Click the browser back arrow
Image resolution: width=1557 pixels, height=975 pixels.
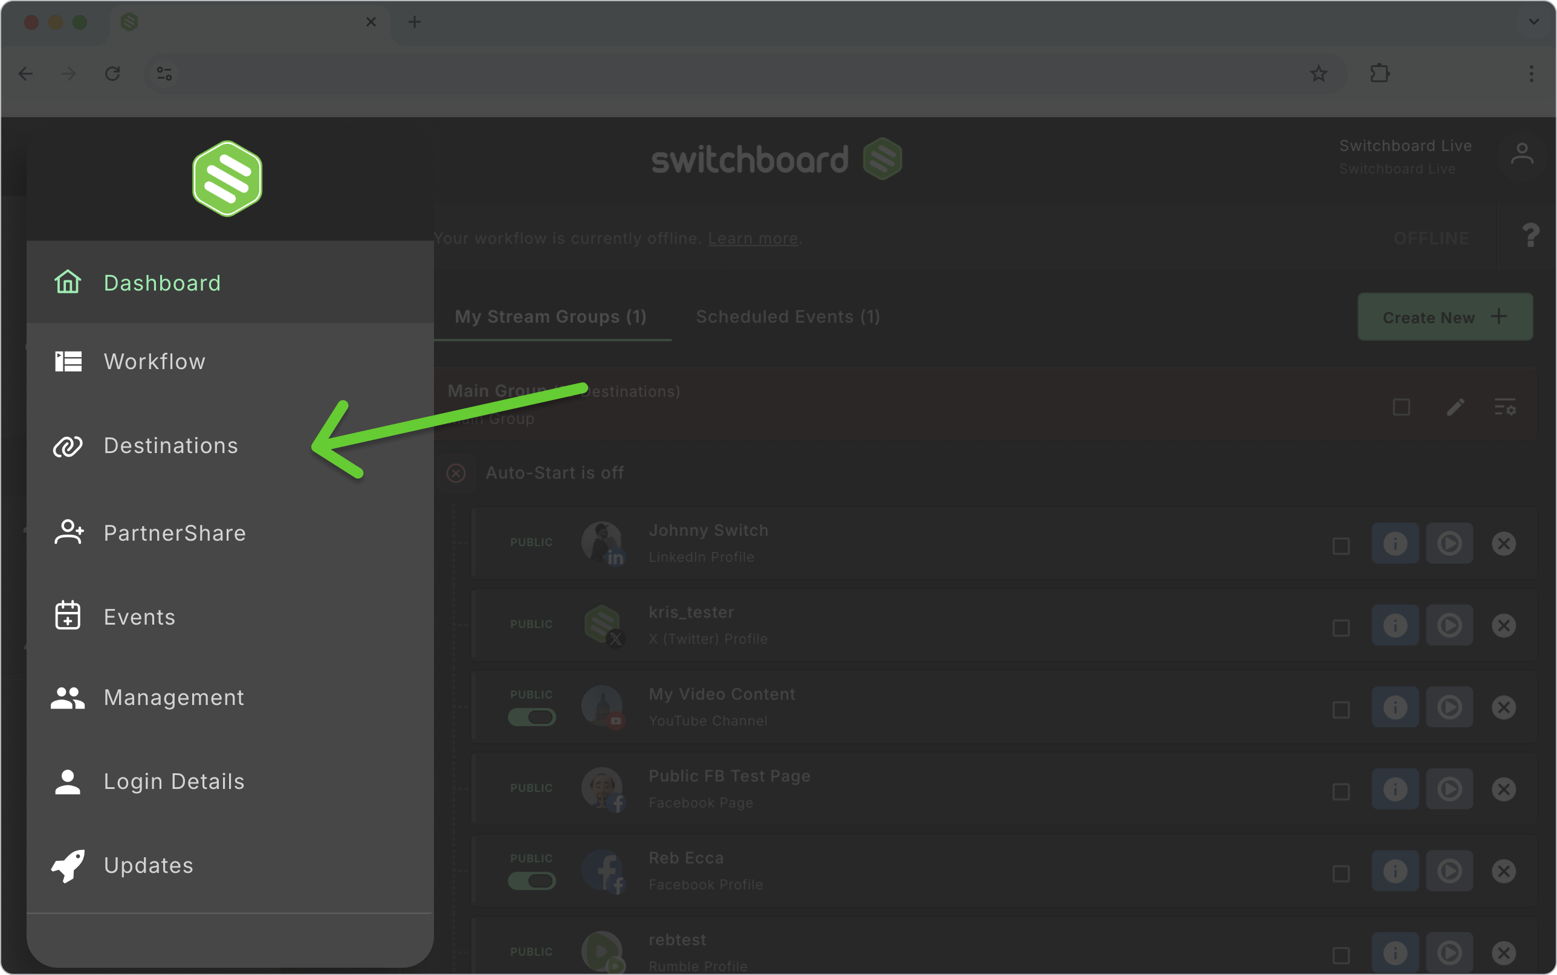(26, 74)
